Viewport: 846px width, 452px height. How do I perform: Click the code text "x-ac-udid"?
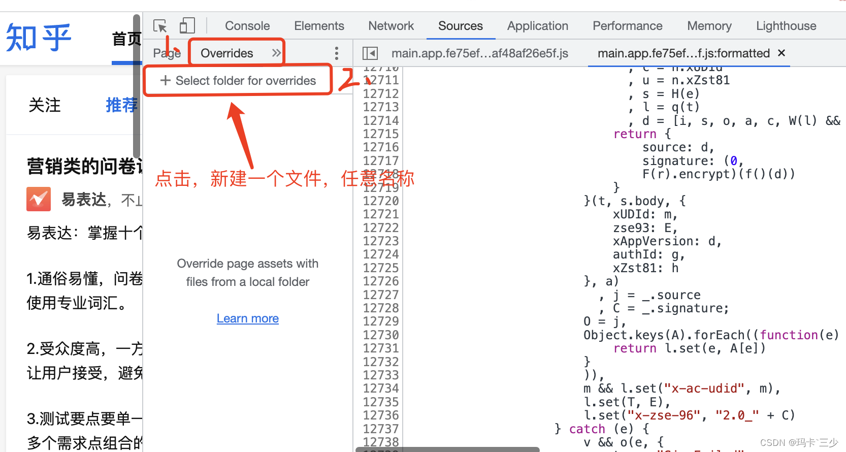(x=704, y=389)
